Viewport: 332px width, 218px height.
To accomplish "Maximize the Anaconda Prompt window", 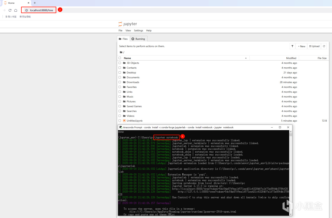I will (x=280, y=127).
